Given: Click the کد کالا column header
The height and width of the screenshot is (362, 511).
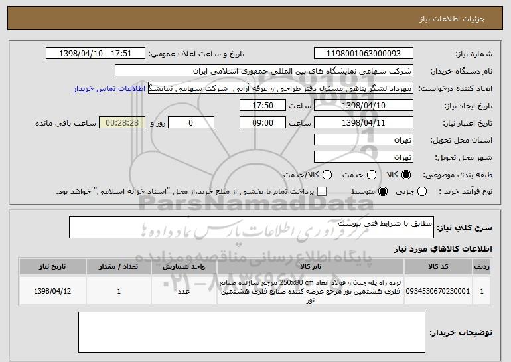Looking at the screenshot, I should pyautogui.click(x=438, y=267).
